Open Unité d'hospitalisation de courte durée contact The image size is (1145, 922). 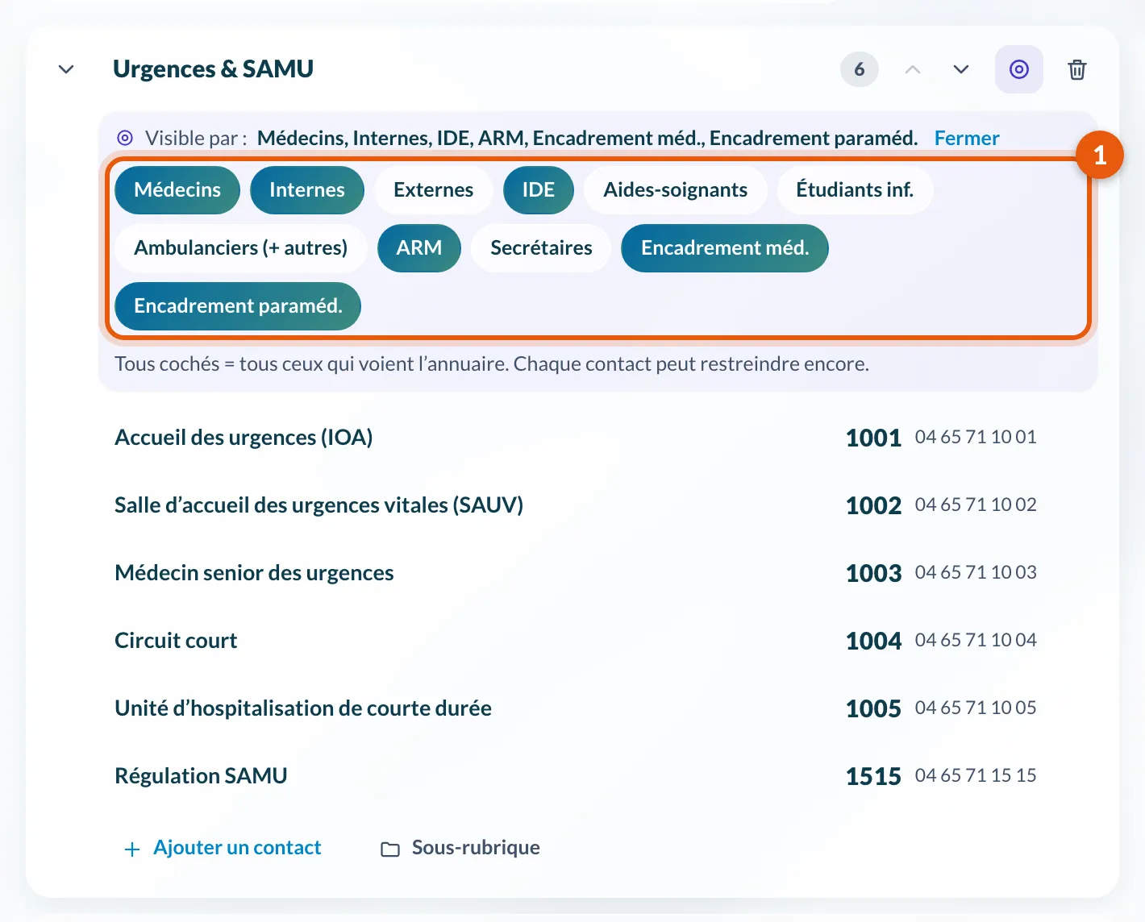point(303,708)
